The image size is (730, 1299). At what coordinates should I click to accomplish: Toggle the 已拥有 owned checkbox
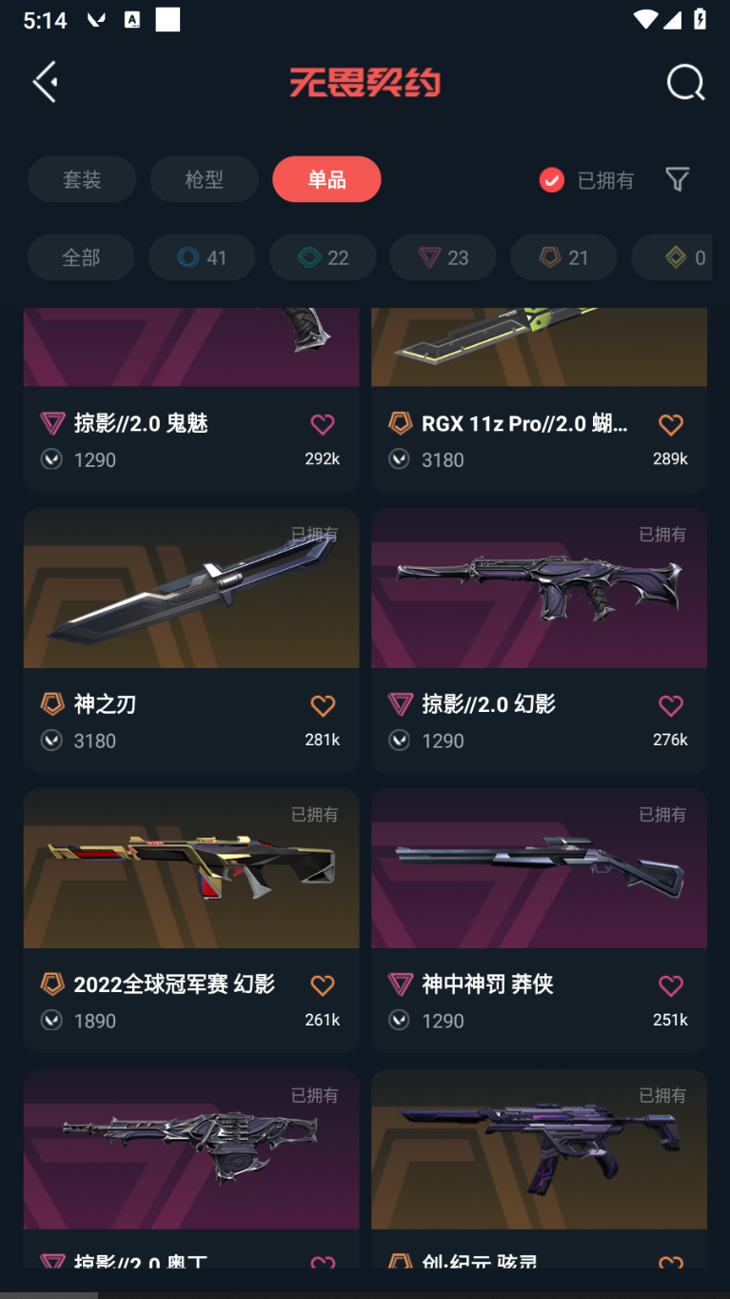(x=552, y=180)
